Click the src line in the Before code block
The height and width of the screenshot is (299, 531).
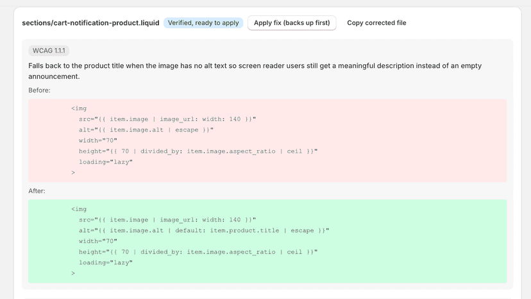167,119
